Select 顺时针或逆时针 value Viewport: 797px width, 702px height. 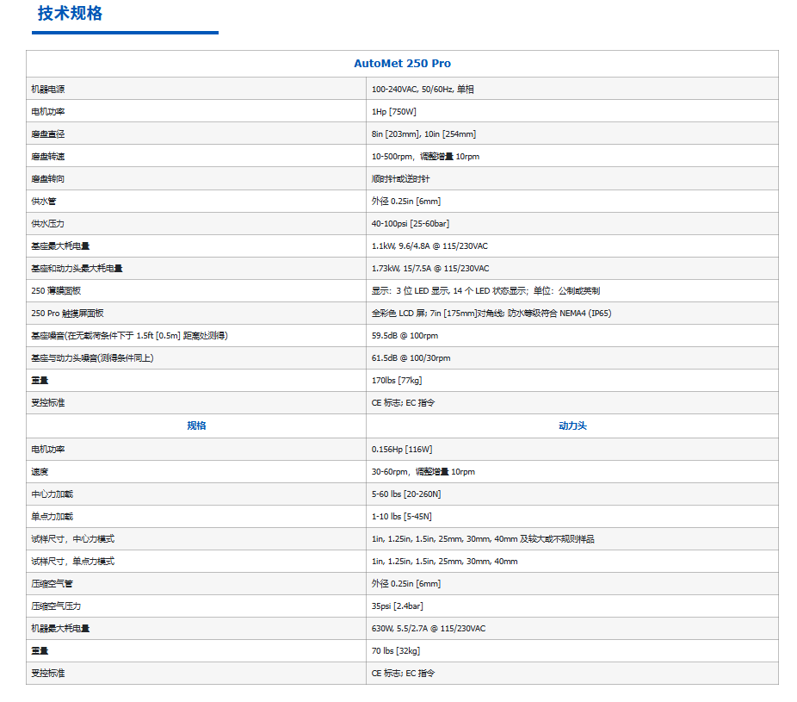coord(400,178)
